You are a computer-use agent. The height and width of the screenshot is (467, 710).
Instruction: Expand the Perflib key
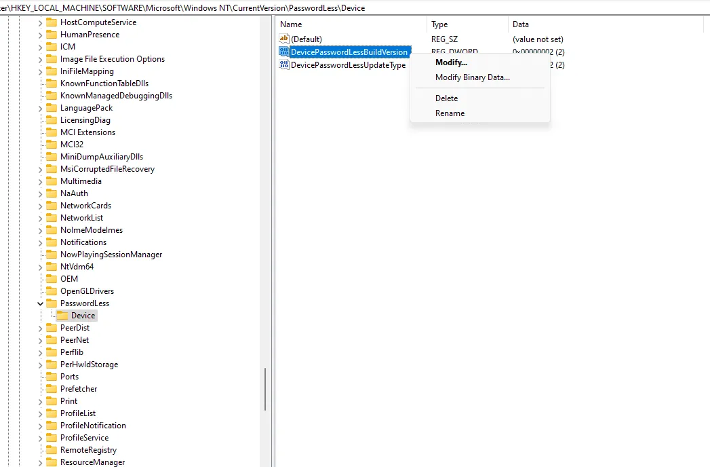[x=40, y=353]
